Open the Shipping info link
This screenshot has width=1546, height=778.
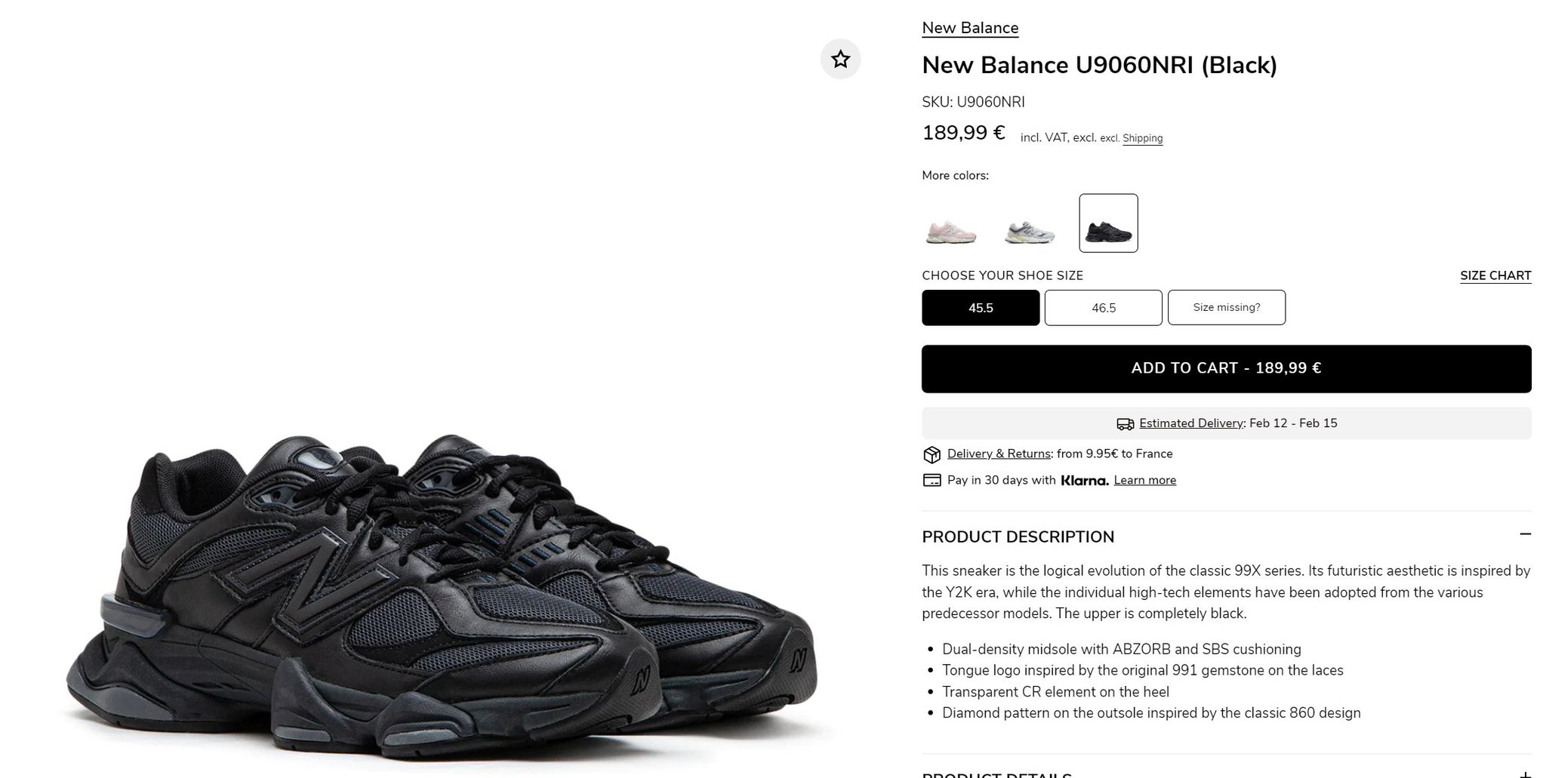[x=1142, y=138]
